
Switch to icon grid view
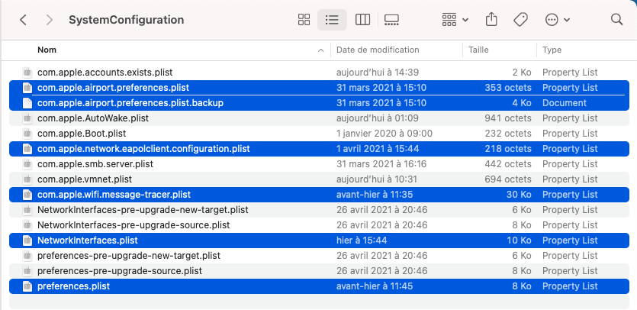click(x=304, y=19)
